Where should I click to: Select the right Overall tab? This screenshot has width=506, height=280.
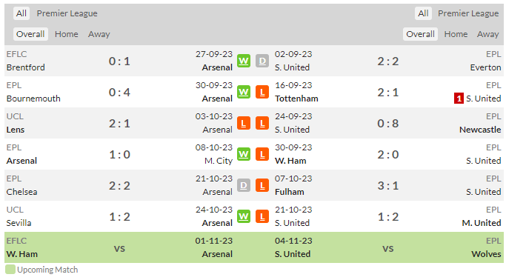tap(420, 34)
